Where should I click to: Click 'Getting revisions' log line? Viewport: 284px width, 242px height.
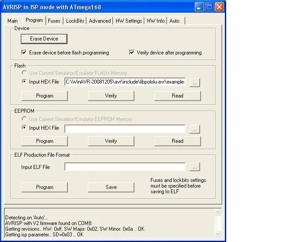tap(75, 229)
